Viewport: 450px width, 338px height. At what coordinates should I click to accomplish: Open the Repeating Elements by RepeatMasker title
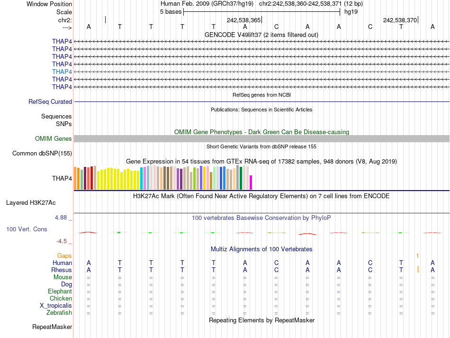261,320
